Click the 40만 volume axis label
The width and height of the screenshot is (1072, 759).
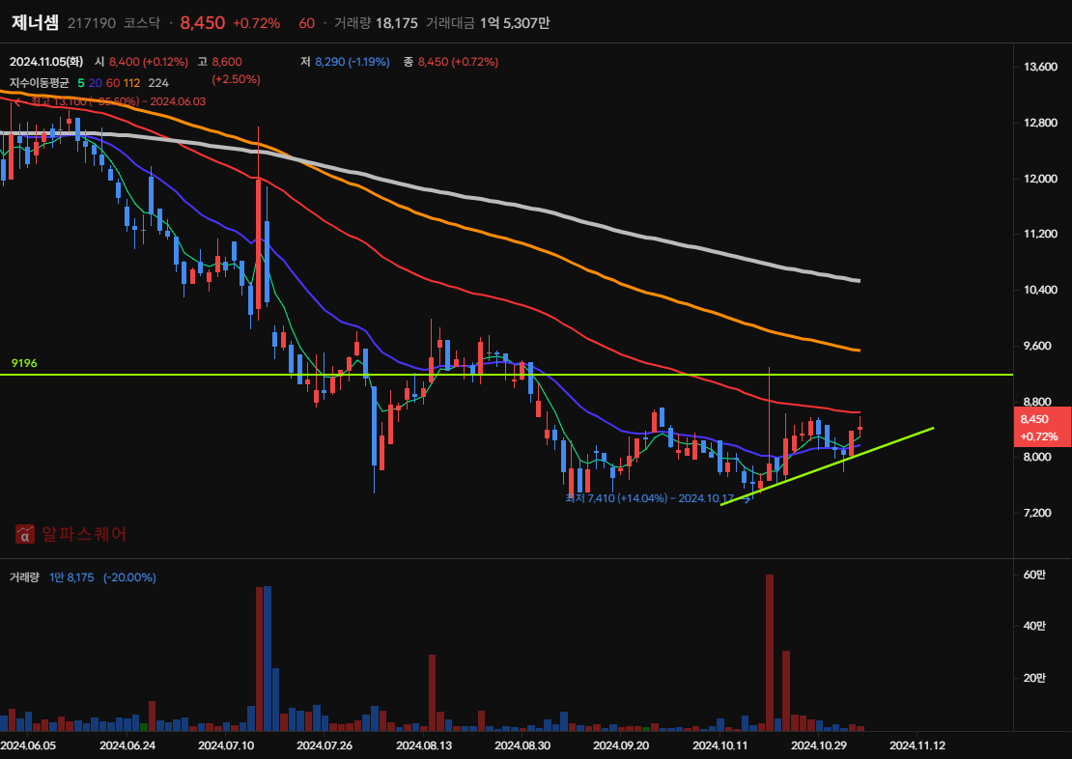[x=1034, y=627]
